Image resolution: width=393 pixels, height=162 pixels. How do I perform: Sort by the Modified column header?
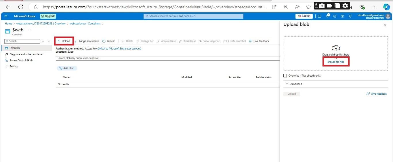click(x=187, y=77)
